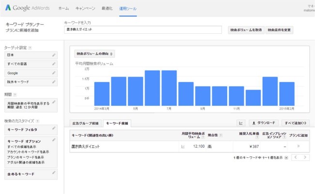Click アカウントのキーワードを表示 option
315x194 pixels.
[x=28, y=152]
